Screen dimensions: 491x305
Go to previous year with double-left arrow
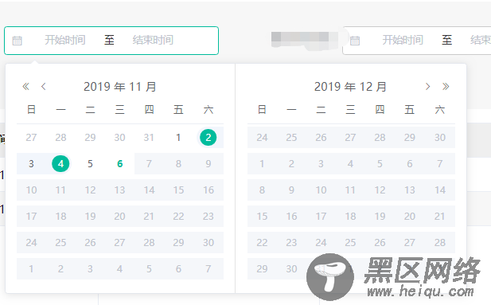point(26,86)
